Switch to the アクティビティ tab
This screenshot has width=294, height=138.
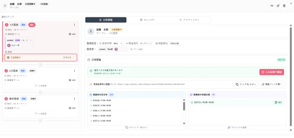tap(189, 20)
